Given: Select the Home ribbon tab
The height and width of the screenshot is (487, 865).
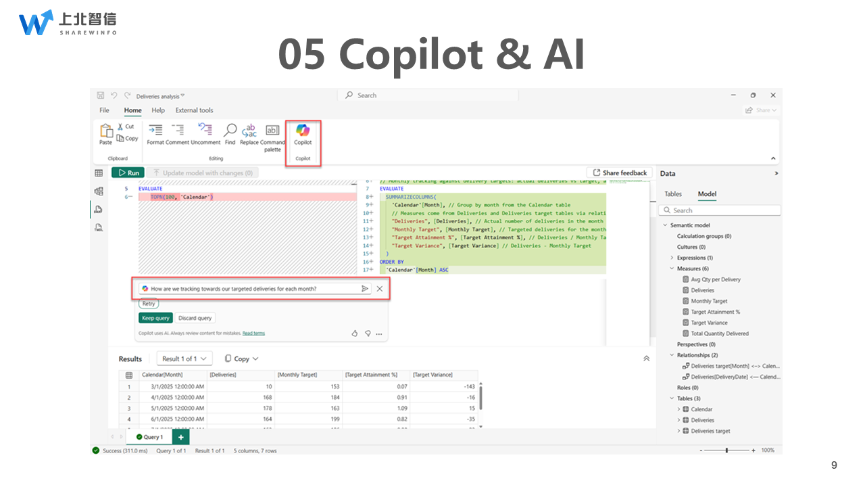Looking at the screenshot, I should (x=132, y=110).
